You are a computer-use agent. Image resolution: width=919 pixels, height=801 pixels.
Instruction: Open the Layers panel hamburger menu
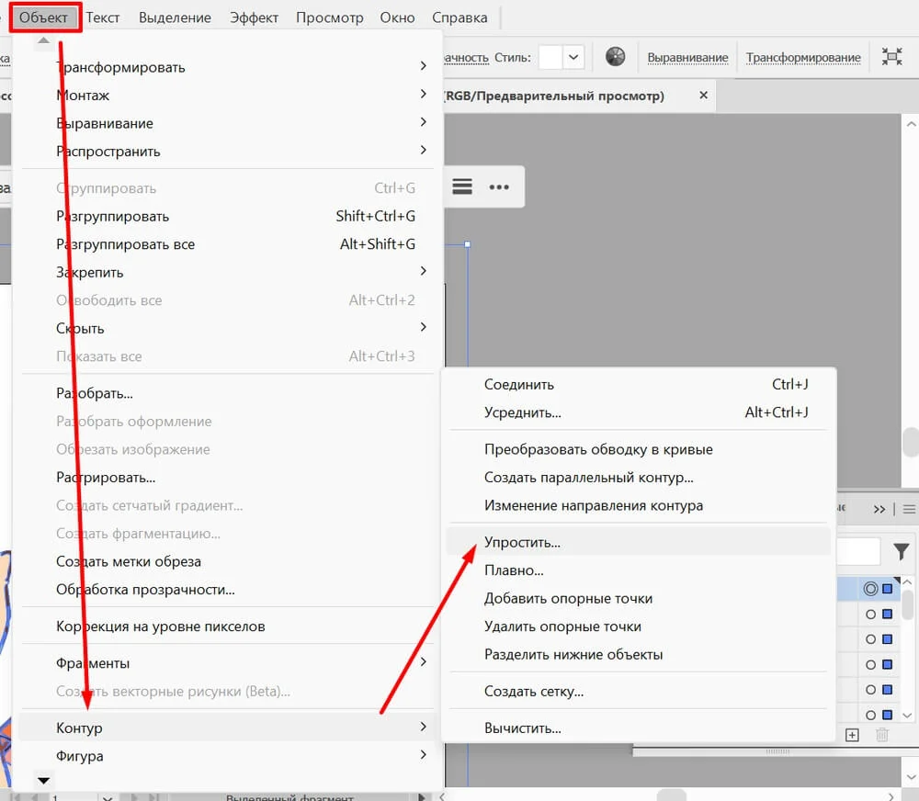909,509
